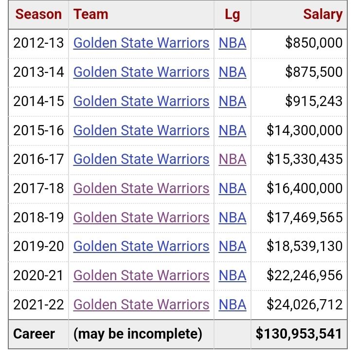
Task: Sort table by Salary column header
Action: point(322,14)
